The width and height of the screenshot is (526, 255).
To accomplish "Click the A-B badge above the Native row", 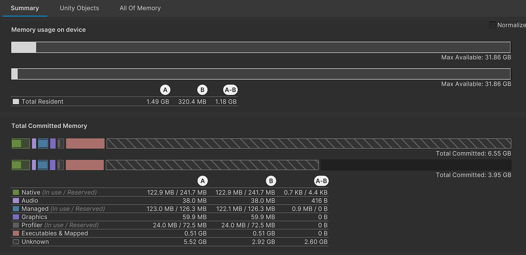I will coord(321,181).
